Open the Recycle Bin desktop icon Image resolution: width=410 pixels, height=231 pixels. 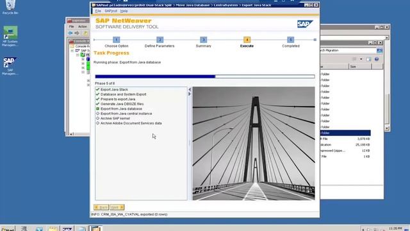click(10, 7)
